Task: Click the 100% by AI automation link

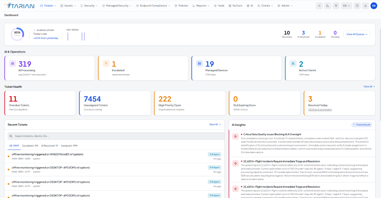Action: tap(320, 109)
